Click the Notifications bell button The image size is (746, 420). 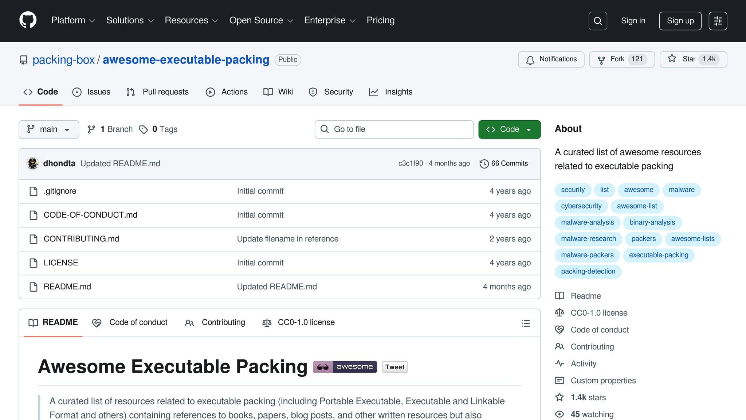[551, 59]
